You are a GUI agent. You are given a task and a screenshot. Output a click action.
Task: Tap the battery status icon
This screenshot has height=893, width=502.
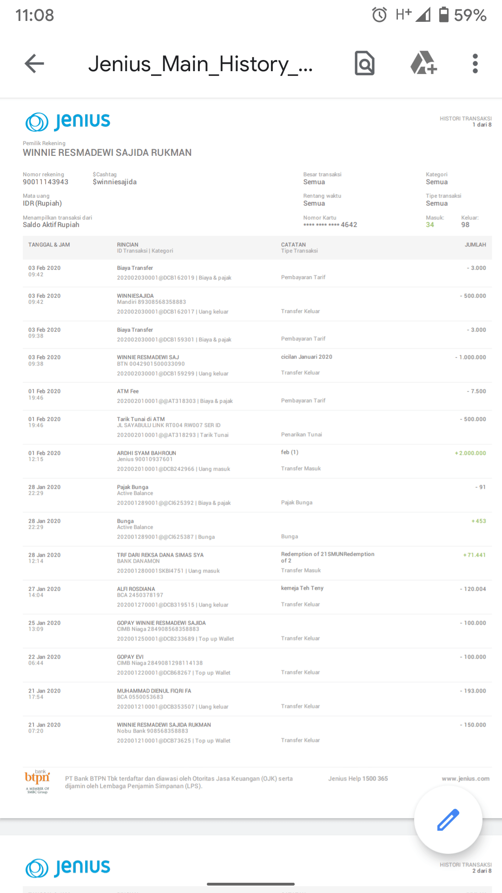[x=444, y=14]
